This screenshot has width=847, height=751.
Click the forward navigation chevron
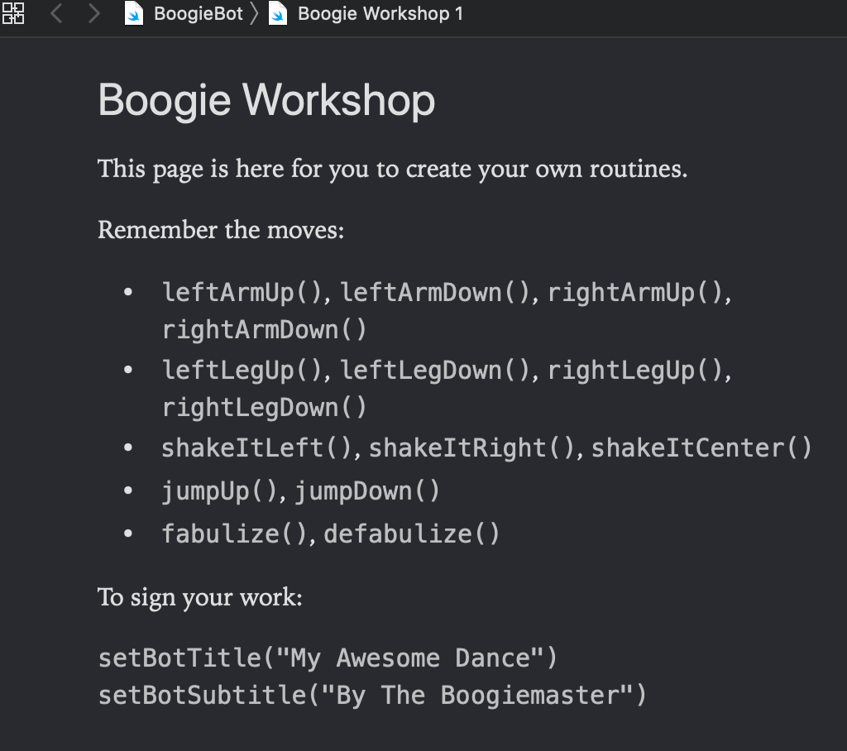(x=93, y=13)
